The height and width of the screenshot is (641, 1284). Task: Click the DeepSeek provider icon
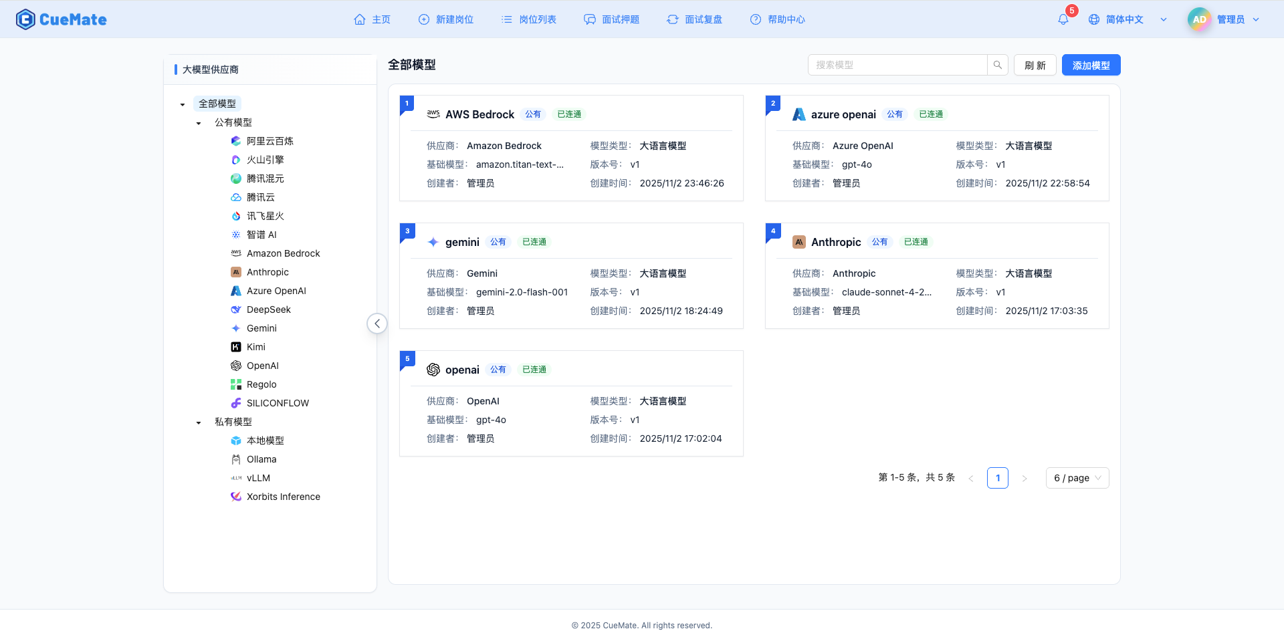235,309
